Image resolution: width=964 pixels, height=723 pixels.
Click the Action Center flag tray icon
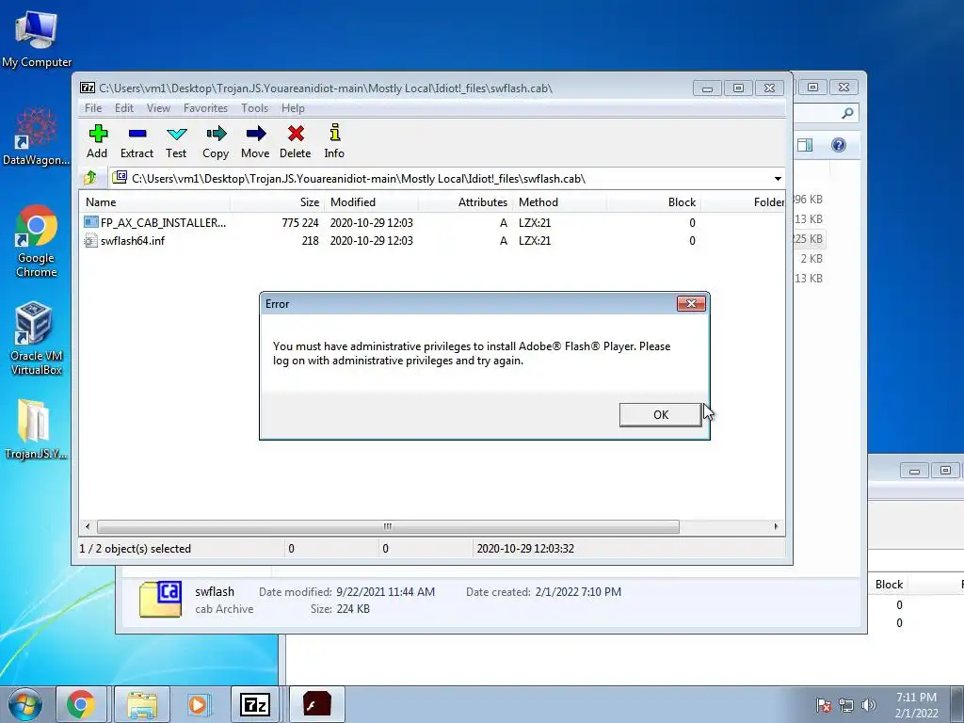(824, 705)
